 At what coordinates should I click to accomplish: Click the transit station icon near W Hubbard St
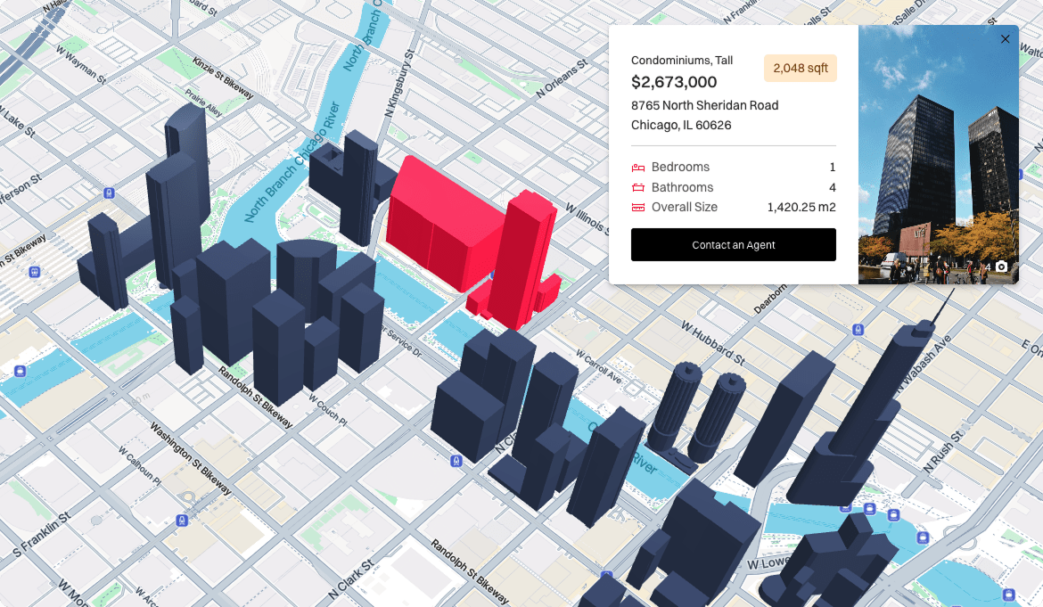tap(858, 330)
